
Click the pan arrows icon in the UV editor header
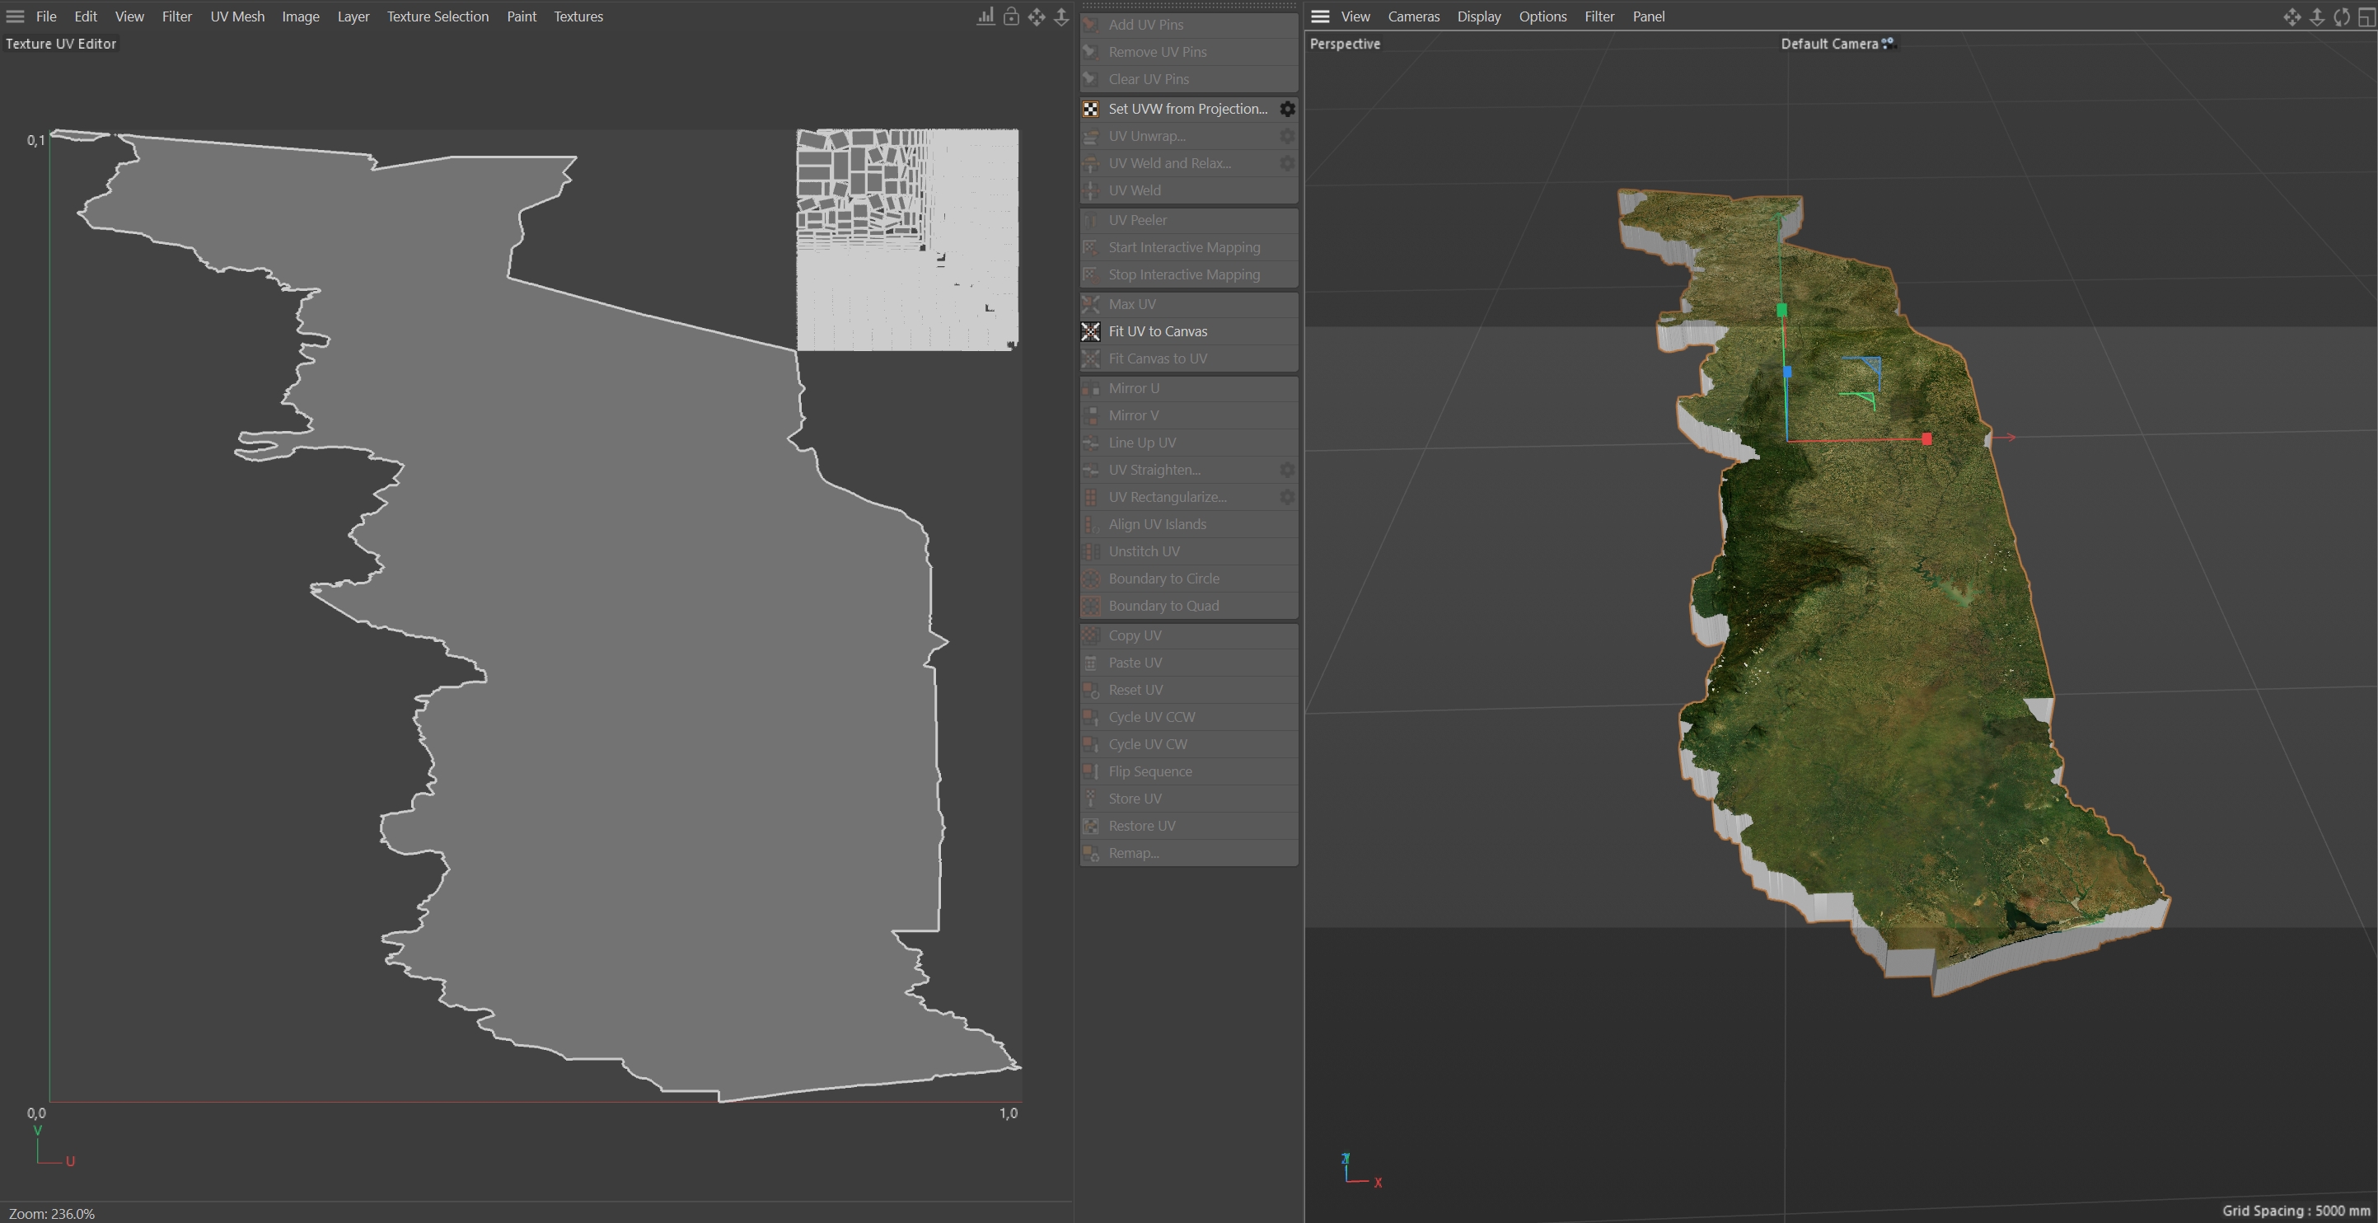point(1037,16)
